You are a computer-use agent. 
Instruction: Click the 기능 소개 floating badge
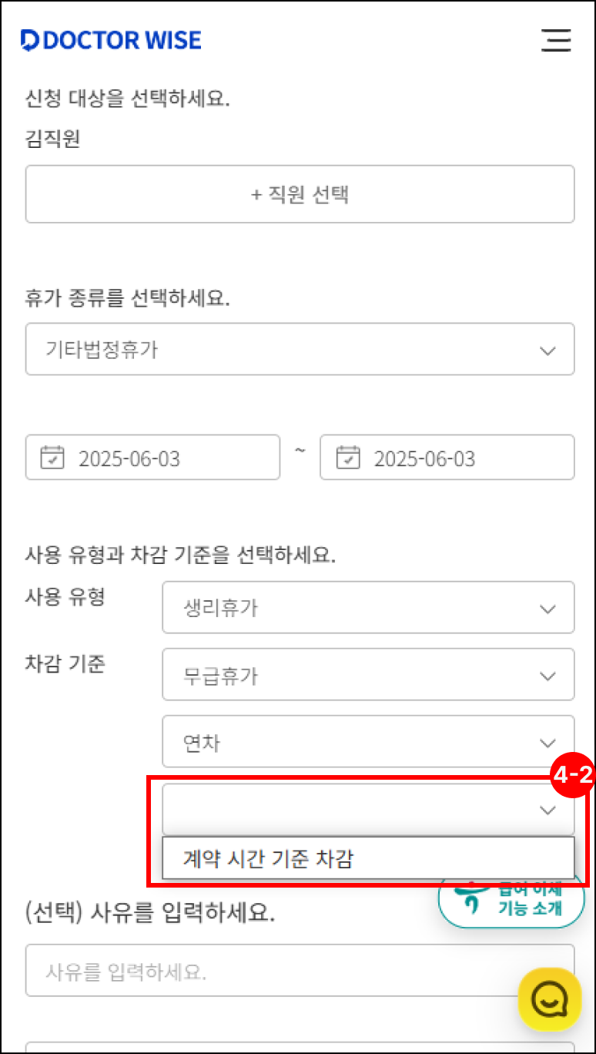(512, 899)
